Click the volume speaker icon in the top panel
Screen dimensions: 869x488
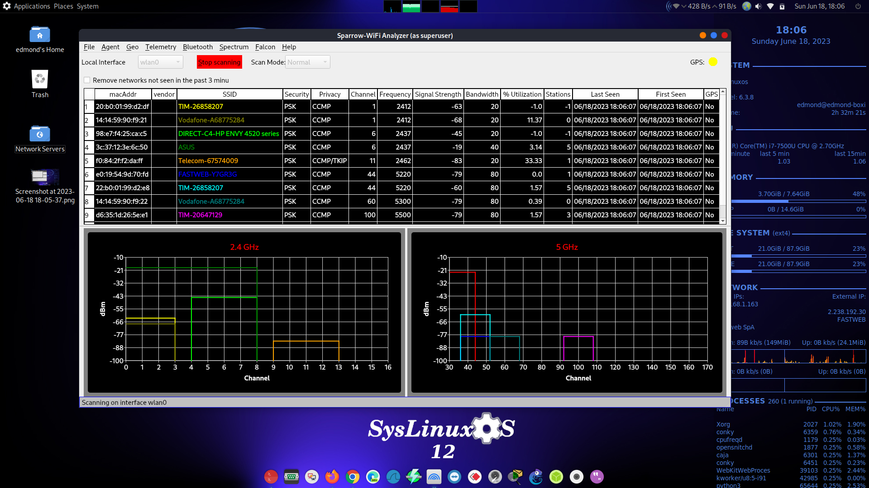[x=759, y=6]
